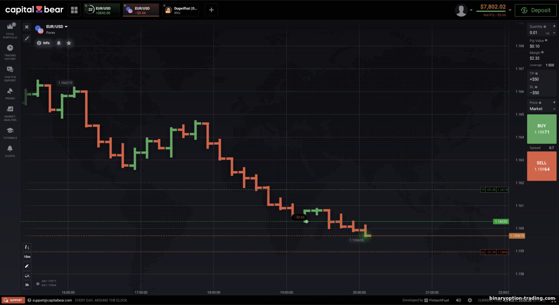The image size is (559, 305).
Task: Open the 10m candle interval selector
Action: pyautogui.click(x=27, y=257)
